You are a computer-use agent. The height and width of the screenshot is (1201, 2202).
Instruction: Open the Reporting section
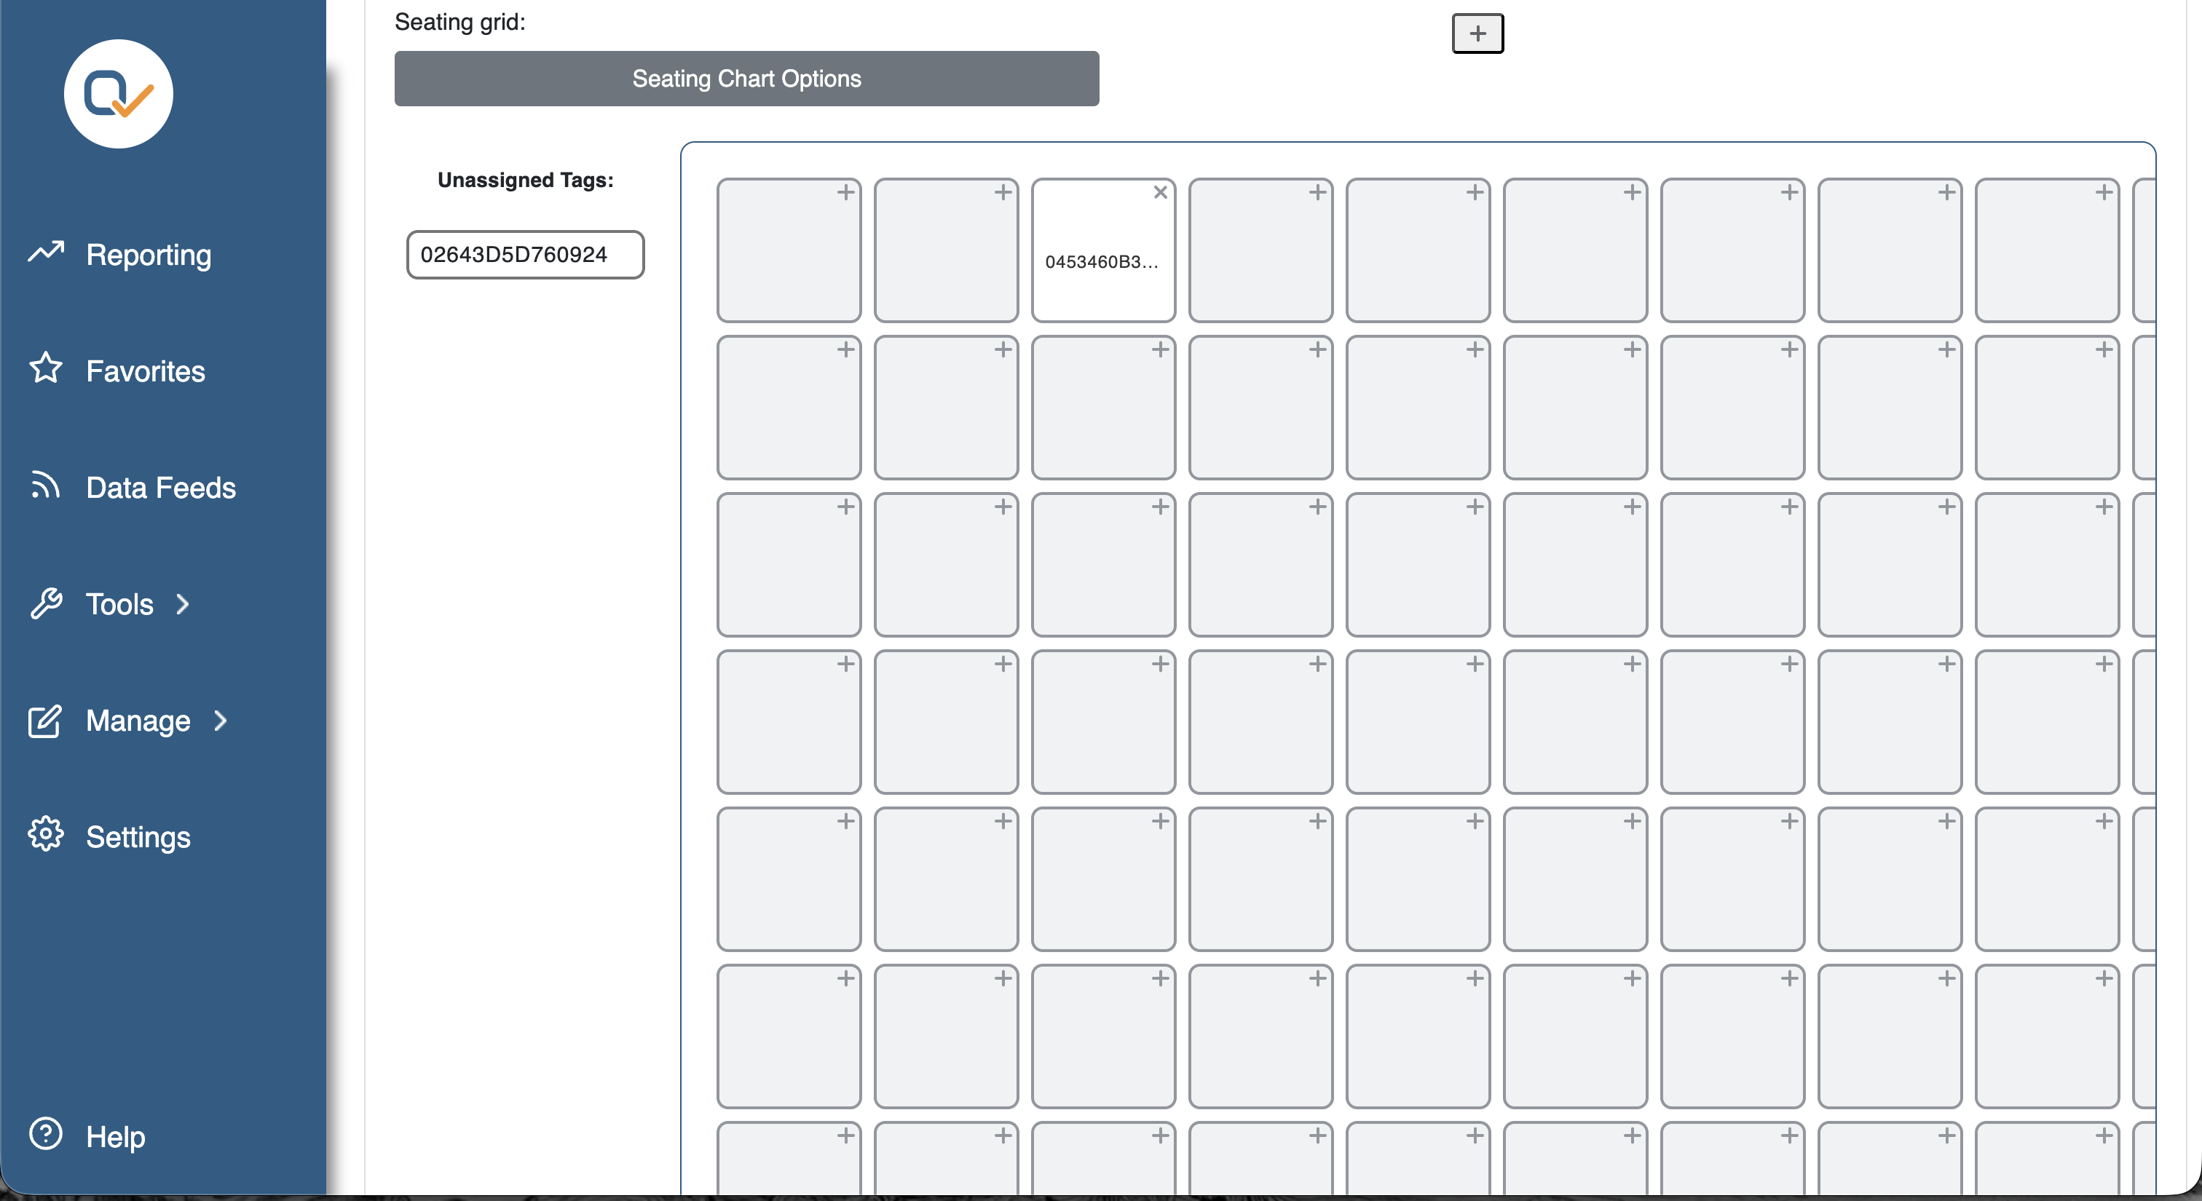pyautogui.click(x=148, y=255)
